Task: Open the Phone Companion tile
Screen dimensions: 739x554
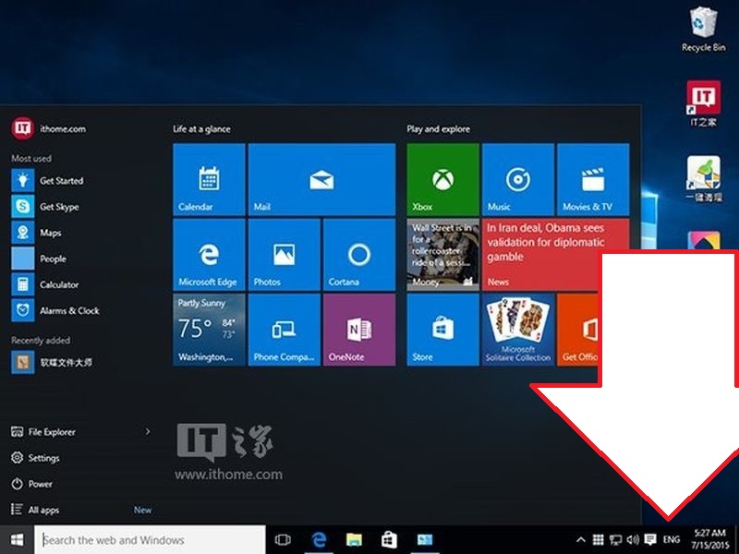Action: 285,330
